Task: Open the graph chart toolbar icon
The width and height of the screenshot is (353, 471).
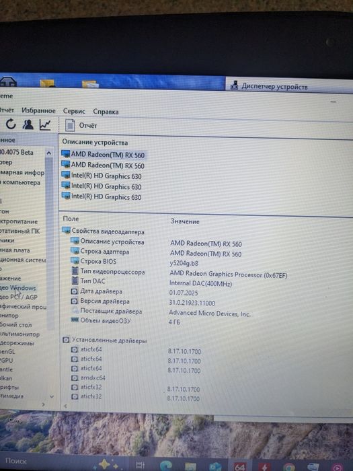Action: (45, 125)
